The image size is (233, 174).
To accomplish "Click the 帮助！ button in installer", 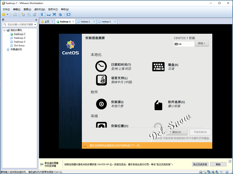I will point(202,43).
